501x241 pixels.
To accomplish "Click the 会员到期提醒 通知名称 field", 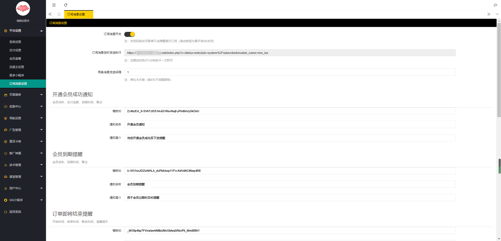I will pos(290,184).
